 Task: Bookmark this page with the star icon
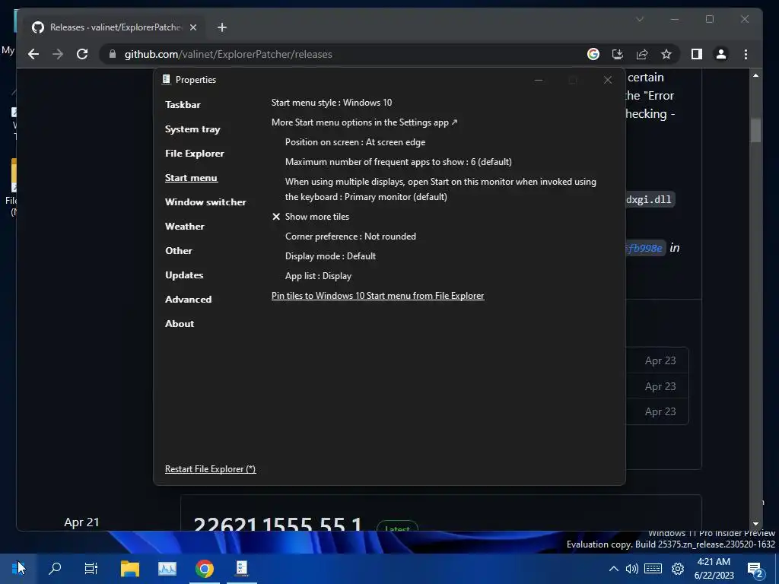666,54
